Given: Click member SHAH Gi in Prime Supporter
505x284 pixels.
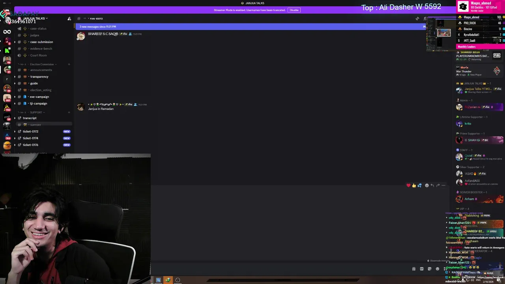Looking at the screenshot, I should coord(479,140).
